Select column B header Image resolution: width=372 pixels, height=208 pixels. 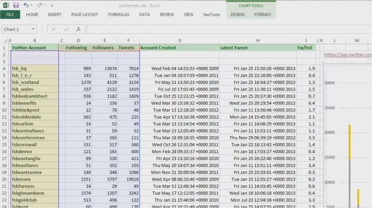point(34,40)
